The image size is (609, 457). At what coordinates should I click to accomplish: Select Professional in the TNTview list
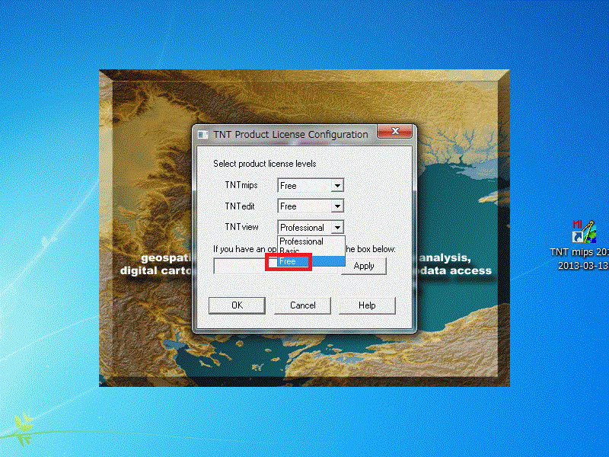tap(311, 241)
